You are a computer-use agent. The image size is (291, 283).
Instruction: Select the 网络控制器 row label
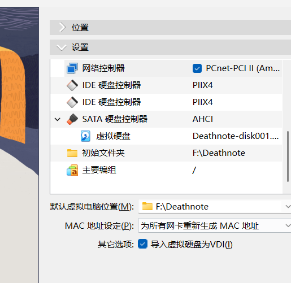(103, 68)
